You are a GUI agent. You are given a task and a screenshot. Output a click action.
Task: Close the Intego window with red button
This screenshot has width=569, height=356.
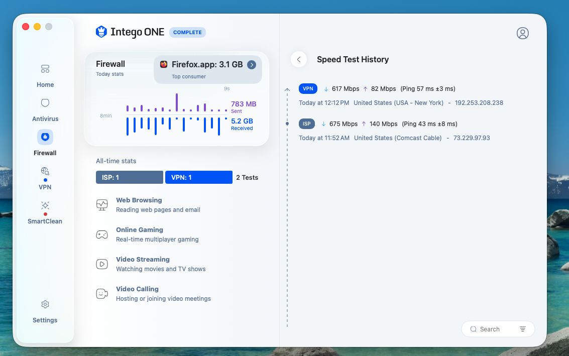click(26, 27)
